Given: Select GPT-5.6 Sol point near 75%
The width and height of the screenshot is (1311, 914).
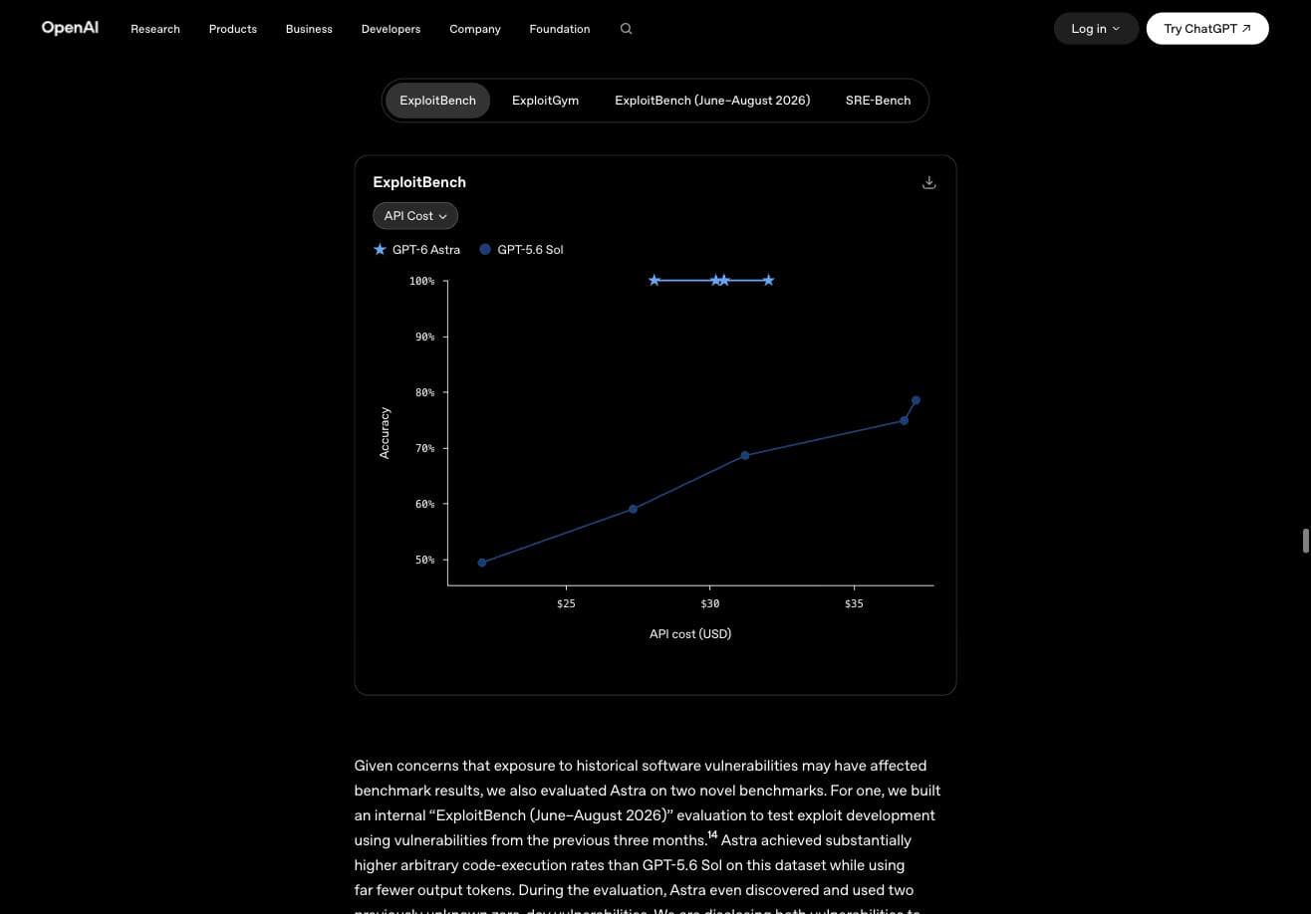Looking at the screenshot, I should [904, 420].
